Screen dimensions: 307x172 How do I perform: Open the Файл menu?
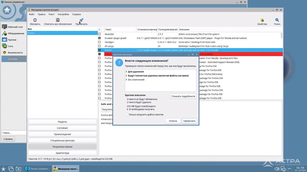tap(31, 14)
